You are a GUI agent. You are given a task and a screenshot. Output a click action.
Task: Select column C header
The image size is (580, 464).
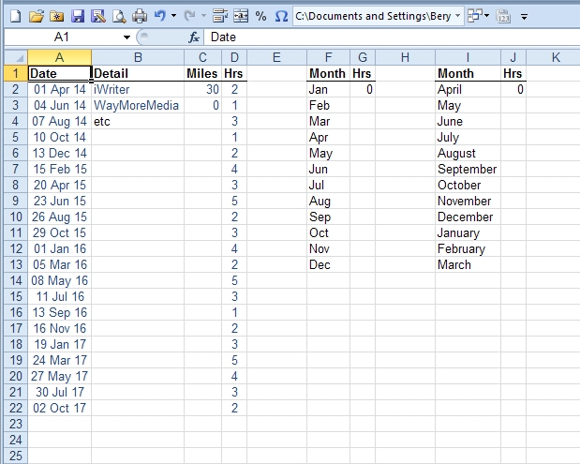tap(202, 57)
